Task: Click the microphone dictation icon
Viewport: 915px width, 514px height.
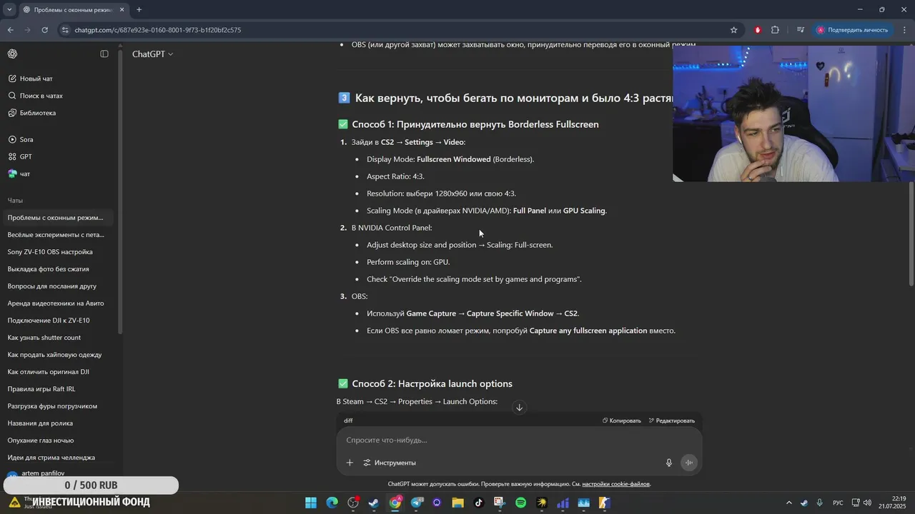Action: click(669, 463)
